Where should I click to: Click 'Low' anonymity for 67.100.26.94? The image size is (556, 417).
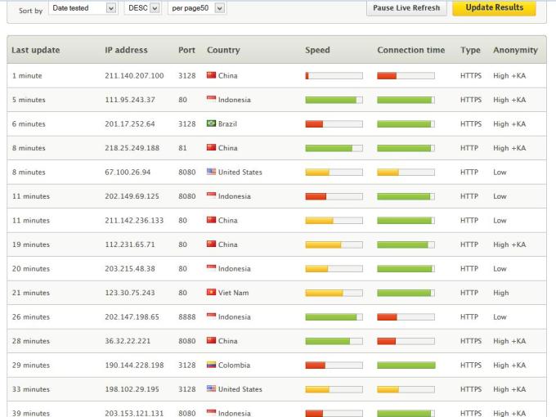[500, 172]
